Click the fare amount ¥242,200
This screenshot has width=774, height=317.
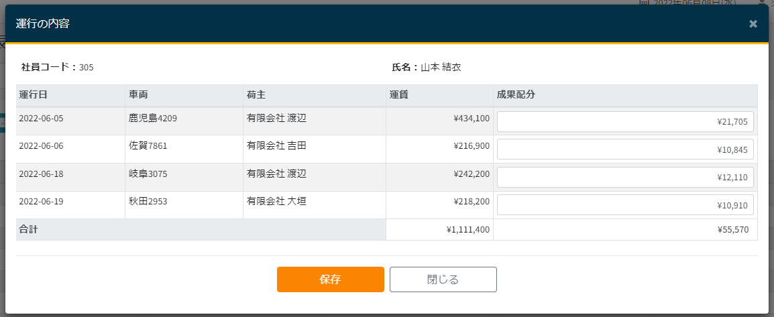coord(472,174)
